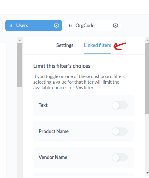Image resolution: width=149 pixels, height=178 pixels.
Task: Click the right vertical scrollbar thumb
Action: tap(147, 78)
